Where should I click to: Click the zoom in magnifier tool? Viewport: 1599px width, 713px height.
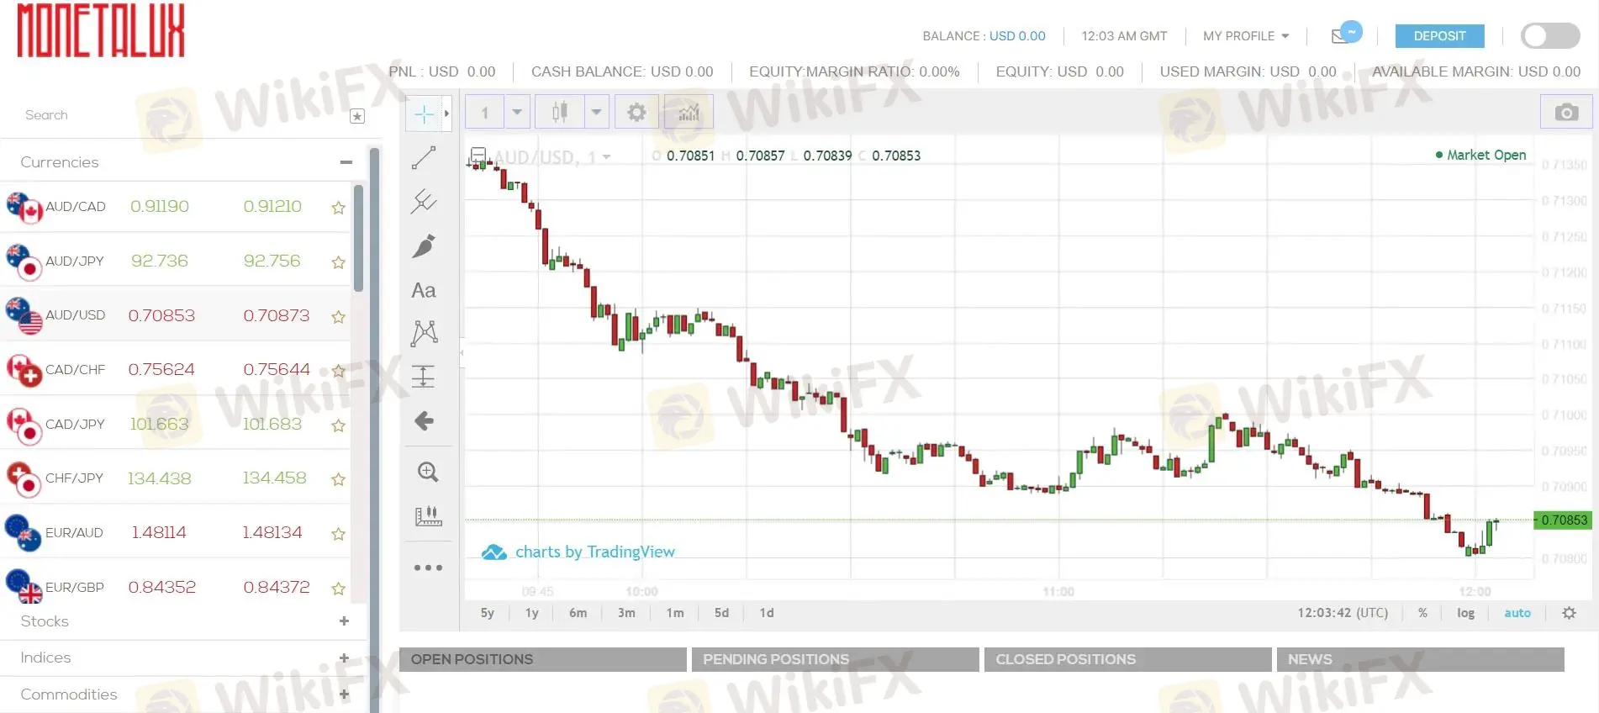(x=428, y=472)
